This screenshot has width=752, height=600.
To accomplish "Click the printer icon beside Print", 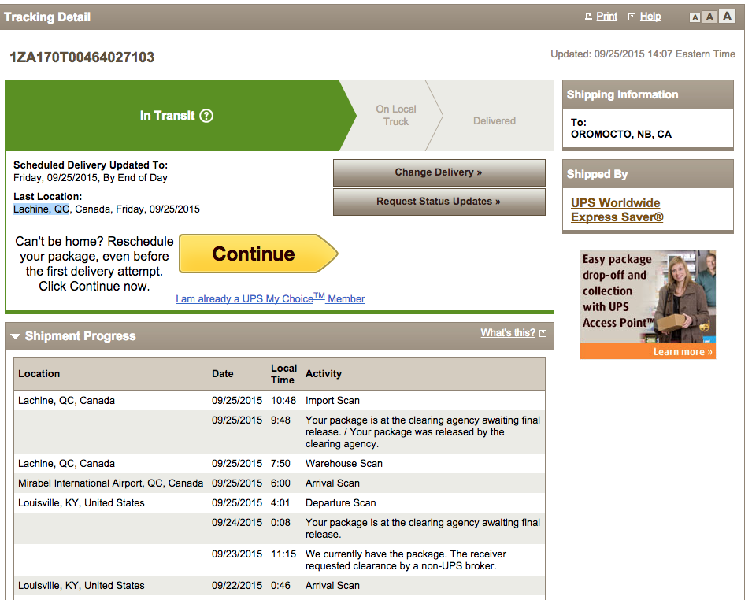I will (x=588, y=17).
